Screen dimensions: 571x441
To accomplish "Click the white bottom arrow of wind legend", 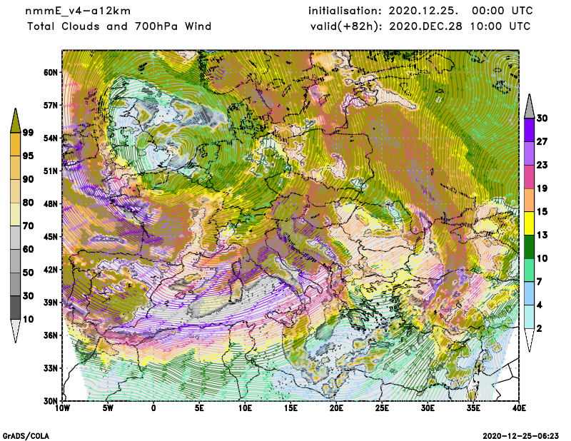I will pyautogui.click(x=529, y=341).
